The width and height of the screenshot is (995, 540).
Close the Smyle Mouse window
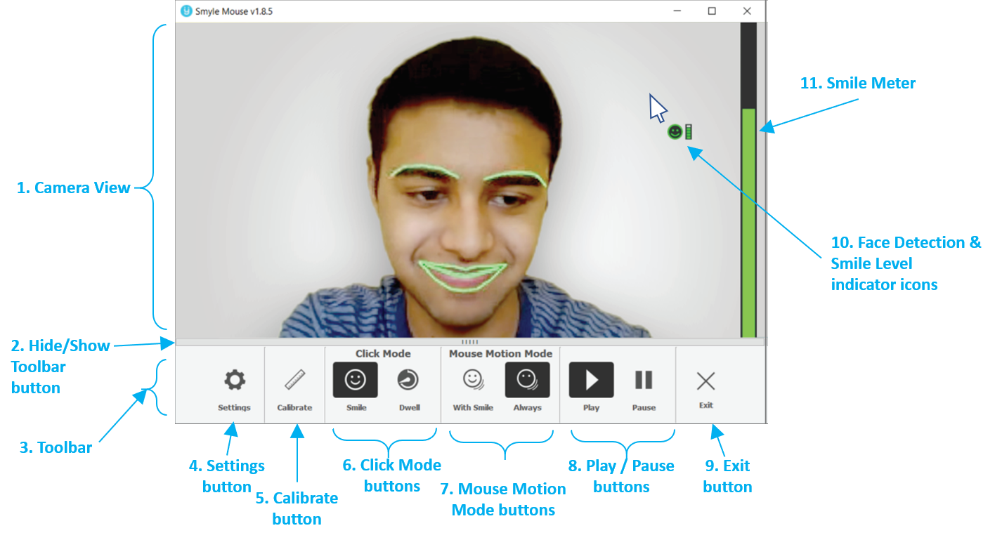[747, 11]
